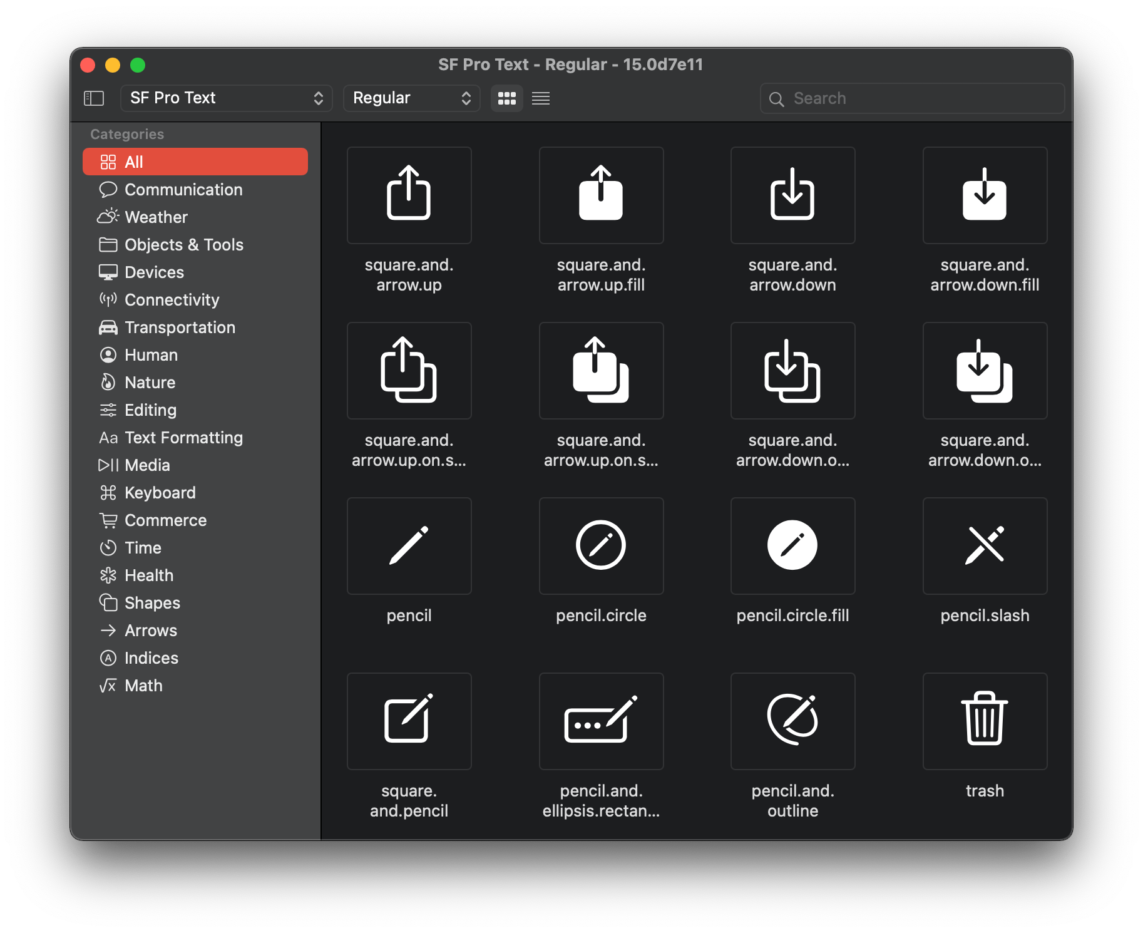Close the SF Pro Text window

tap(88, 65)
